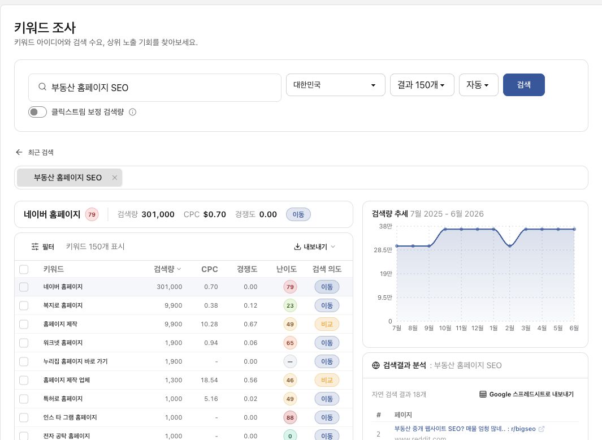
Task: Open the 부동산 중개 웹사이트 SEO reddit link
Action: pyautogui.click(x=465, y=429)
